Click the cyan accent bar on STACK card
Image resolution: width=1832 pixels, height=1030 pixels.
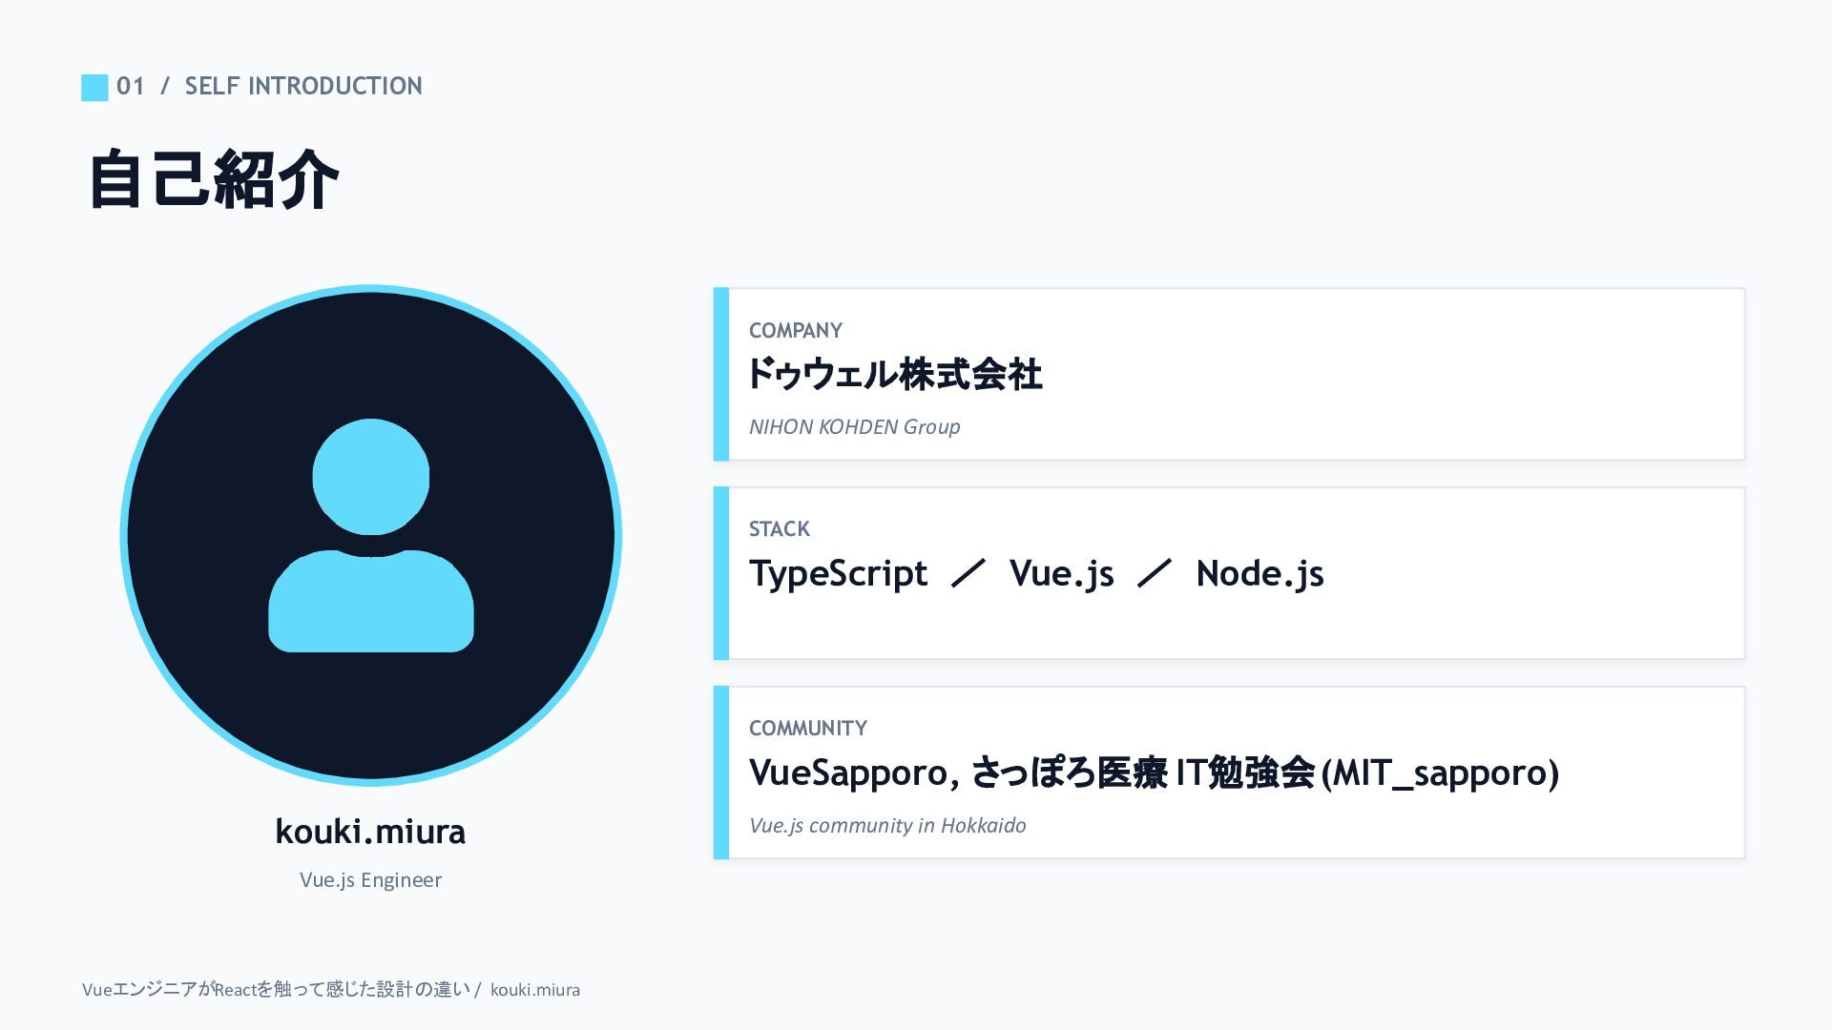[x=721, y=573]
